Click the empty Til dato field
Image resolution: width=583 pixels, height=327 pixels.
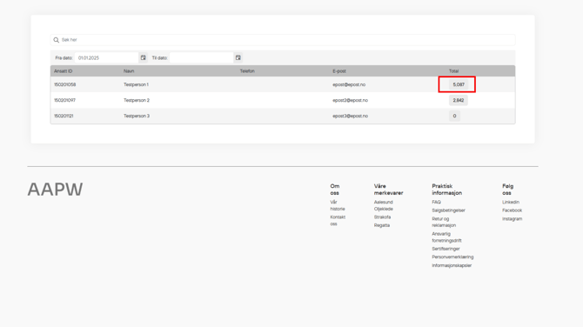[x=201, y=57]
